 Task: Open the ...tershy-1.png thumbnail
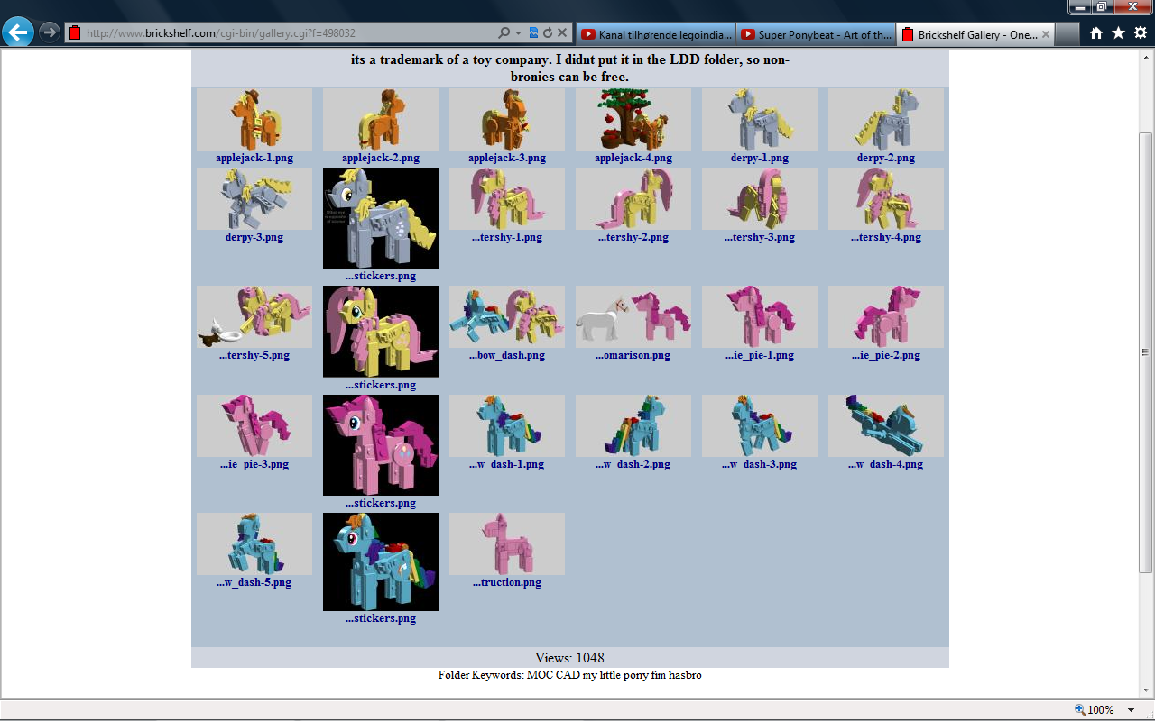pos(507,198)
